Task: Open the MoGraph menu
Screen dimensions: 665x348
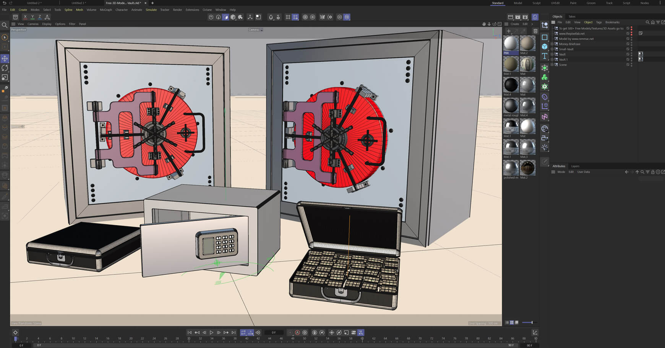Action: tap(106, 10)
